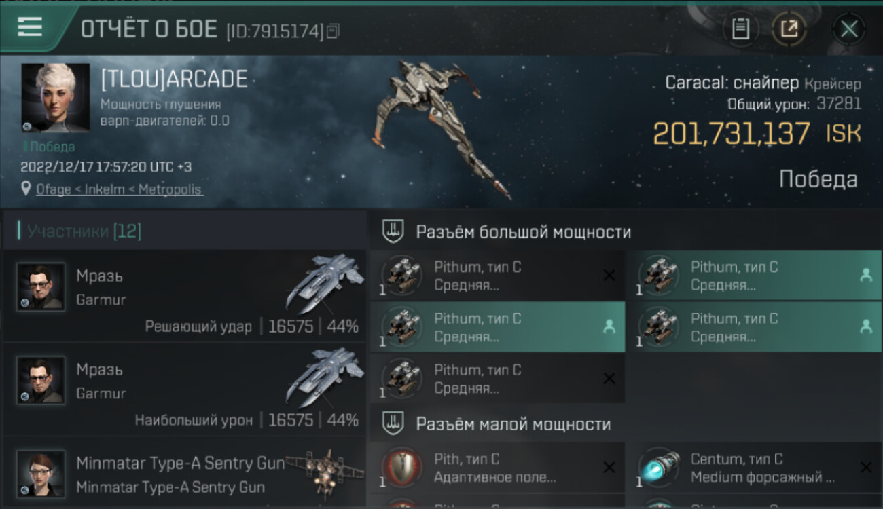Copy the battle report ID icon
The image size is (883, 509).
click(x=332, y=31)
